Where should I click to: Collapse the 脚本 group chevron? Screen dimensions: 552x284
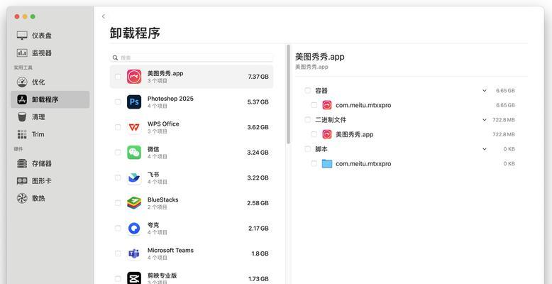tap(485, 149)
